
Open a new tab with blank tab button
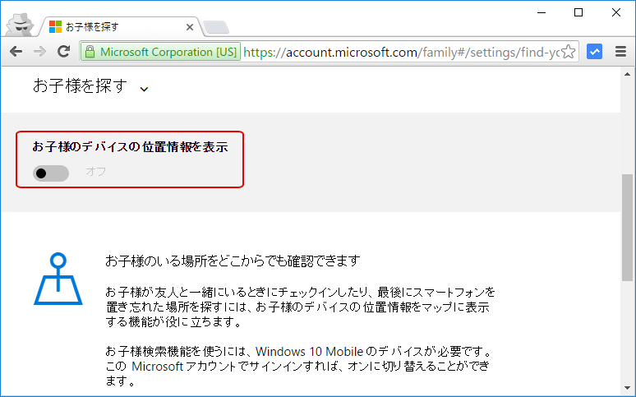(216, 27)
